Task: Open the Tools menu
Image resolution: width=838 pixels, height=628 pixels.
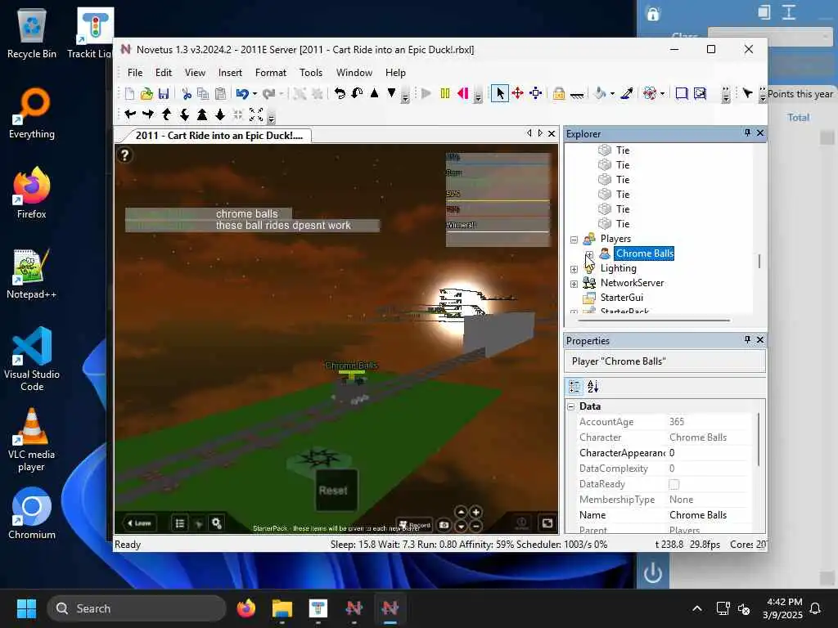Action: point(310,73)
